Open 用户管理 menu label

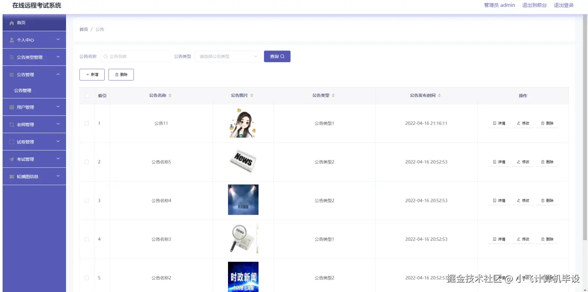[25, 107]
